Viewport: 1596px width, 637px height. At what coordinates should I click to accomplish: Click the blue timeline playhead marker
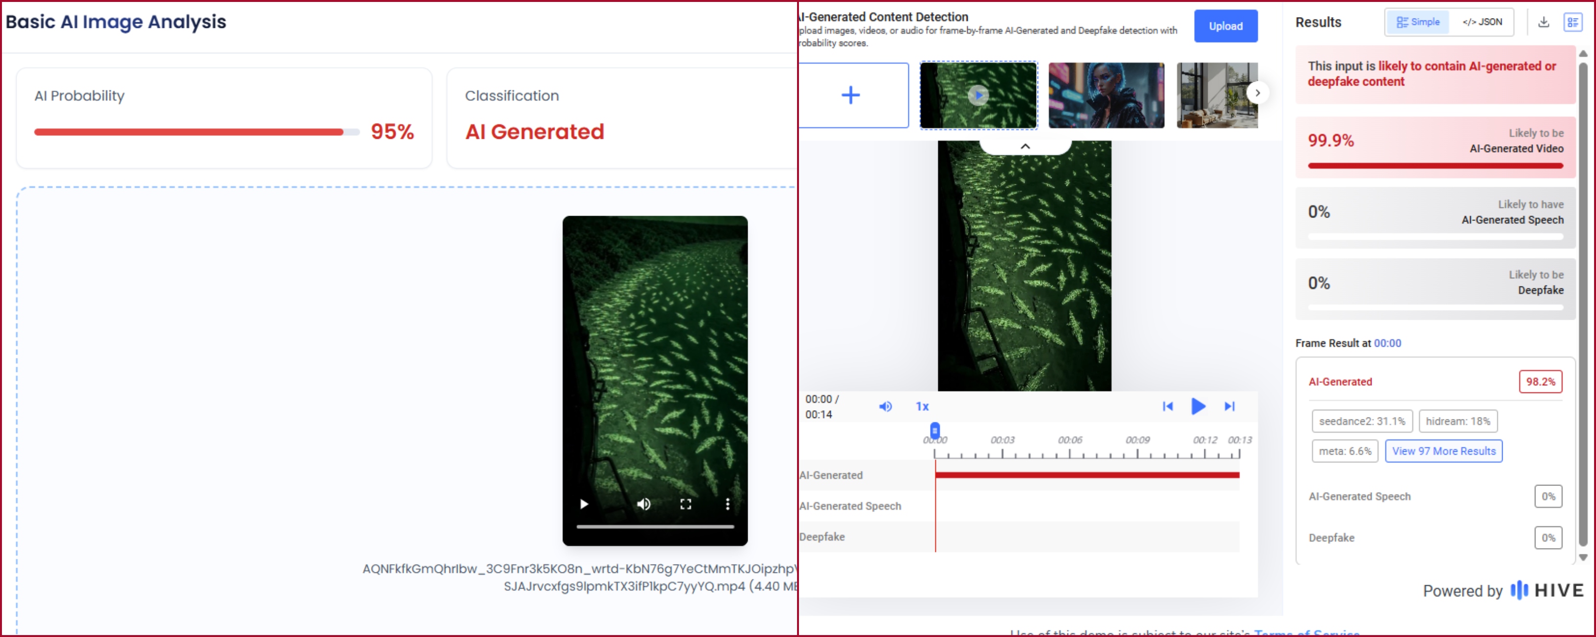[x=934, y=430]
